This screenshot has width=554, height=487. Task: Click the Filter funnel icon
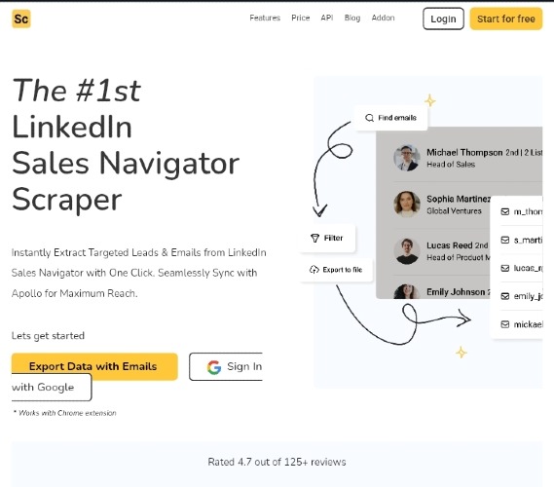(x=314, y=238)
